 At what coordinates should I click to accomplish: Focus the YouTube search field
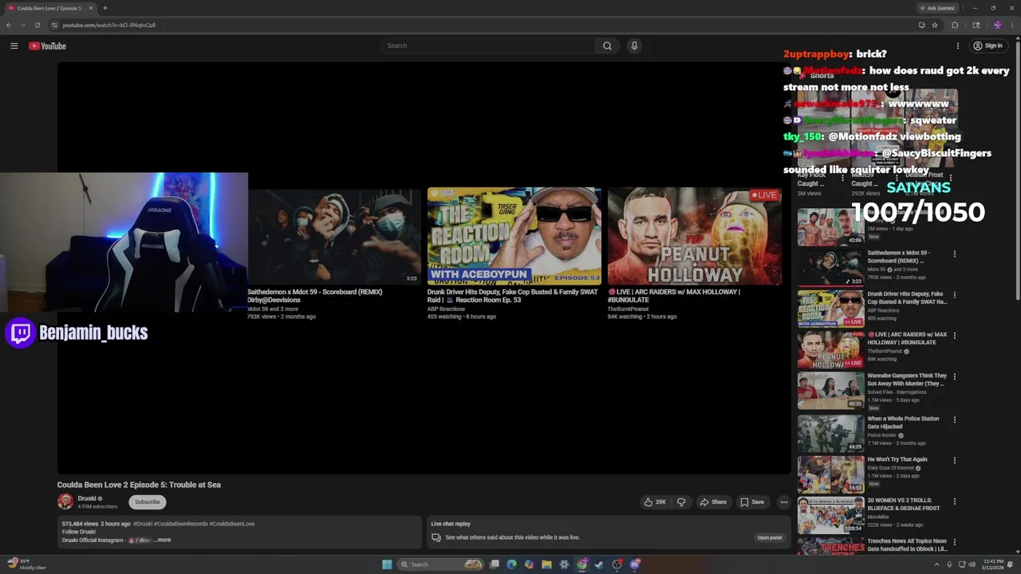pos(488,45)
